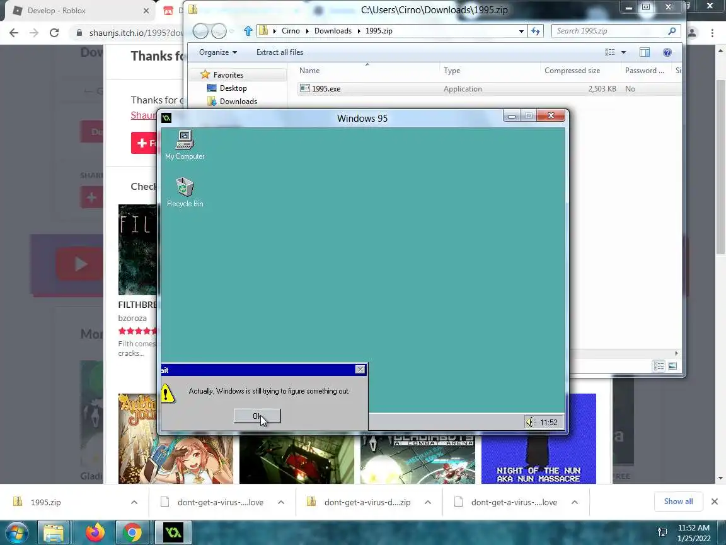The width and height of the screenshot is (726, 545).
Task: Click OK in the warning dialog
Action: coord(257,416)
